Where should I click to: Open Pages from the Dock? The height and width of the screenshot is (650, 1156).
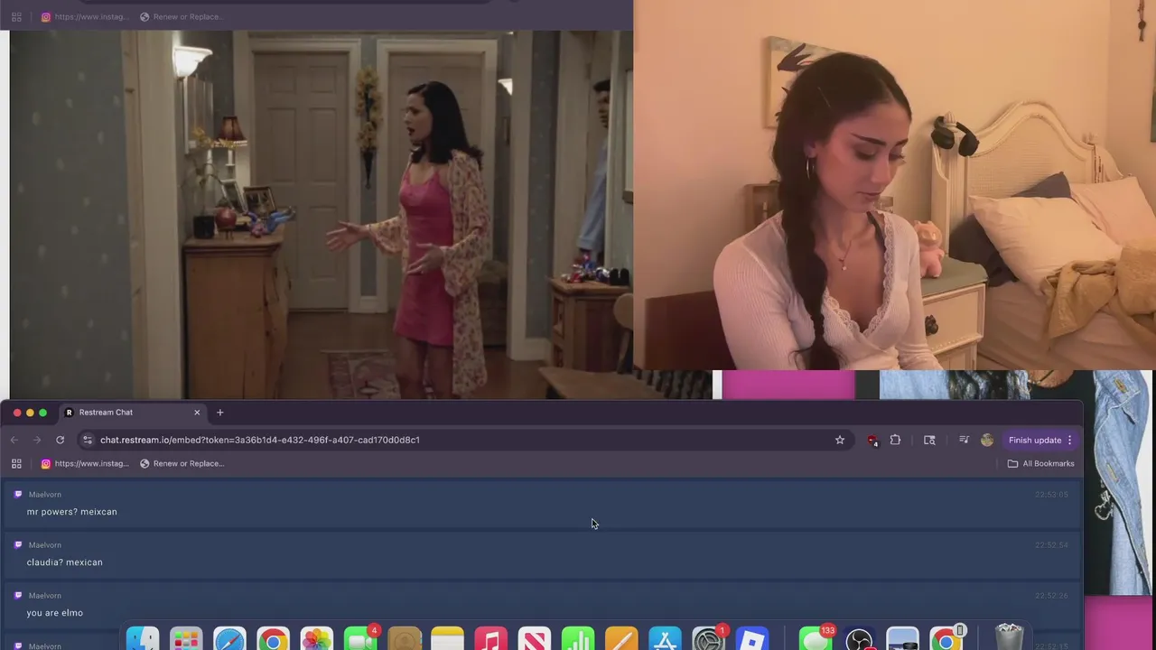pos(621,639)
